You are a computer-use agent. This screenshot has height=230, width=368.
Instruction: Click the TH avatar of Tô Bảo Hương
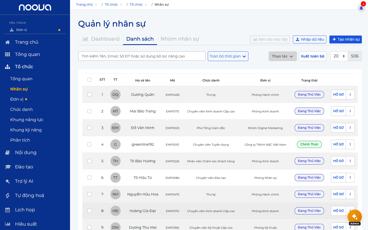116,161
